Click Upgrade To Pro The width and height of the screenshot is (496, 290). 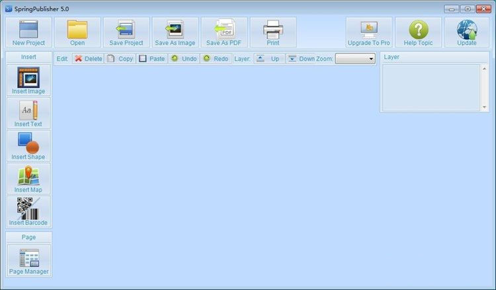369,32
